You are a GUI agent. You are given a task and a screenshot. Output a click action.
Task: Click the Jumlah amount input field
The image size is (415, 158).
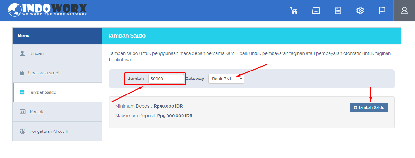[166, 79]
